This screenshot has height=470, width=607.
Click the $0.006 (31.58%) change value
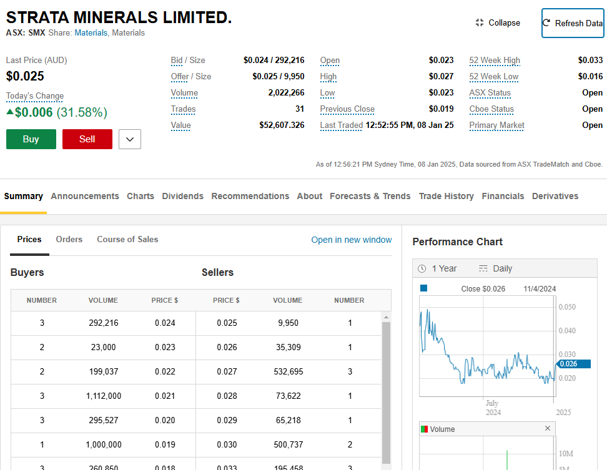(x=57, y=112)
